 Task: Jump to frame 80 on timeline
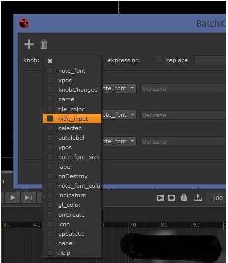click(x=164, y=225)
